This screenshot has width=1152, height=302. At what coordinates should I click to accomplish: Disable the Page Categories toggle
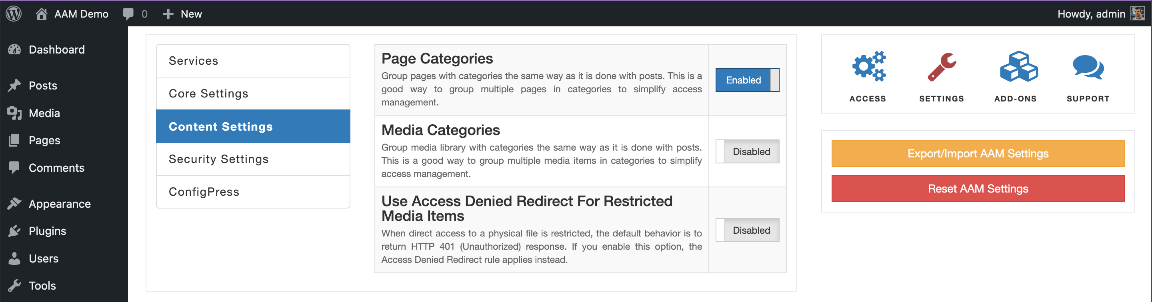(x=747, y=80)
